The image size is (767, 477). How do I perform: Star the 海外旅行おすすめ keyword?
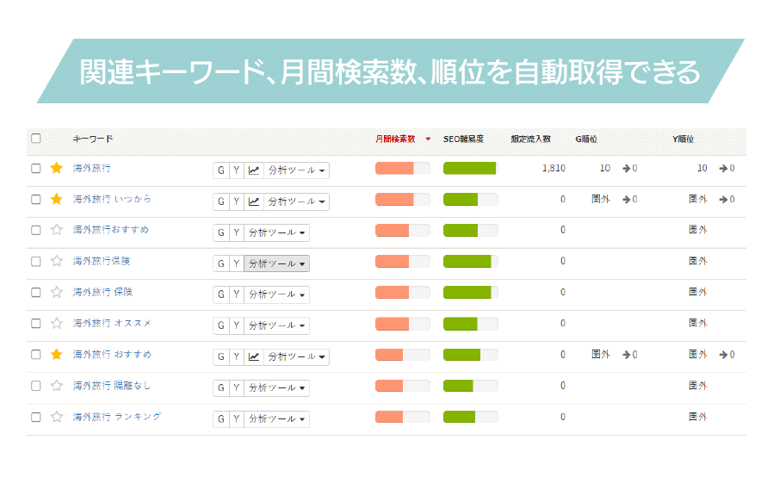[57, 231]
